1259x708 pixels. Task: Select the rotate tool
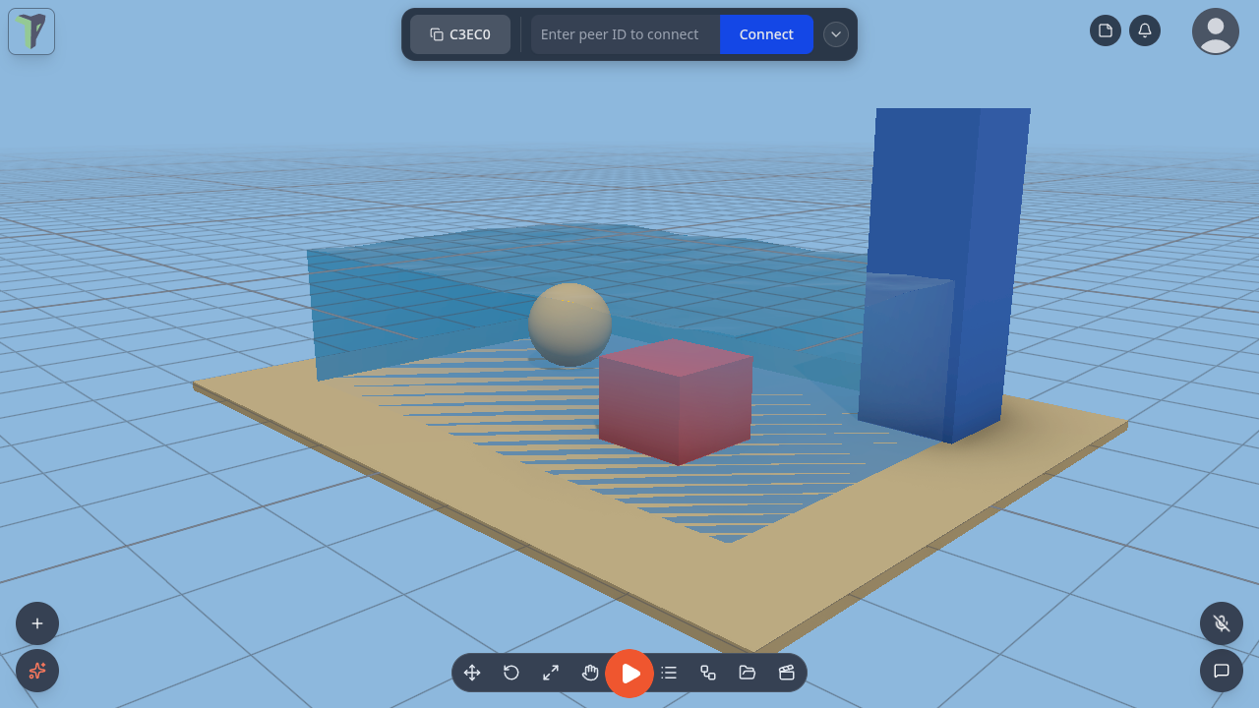511,673
